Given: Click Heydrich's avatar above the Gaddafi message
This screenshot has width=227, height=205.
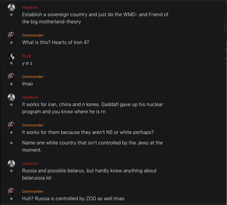Looking at the screenshot, I should click(11, 97).
